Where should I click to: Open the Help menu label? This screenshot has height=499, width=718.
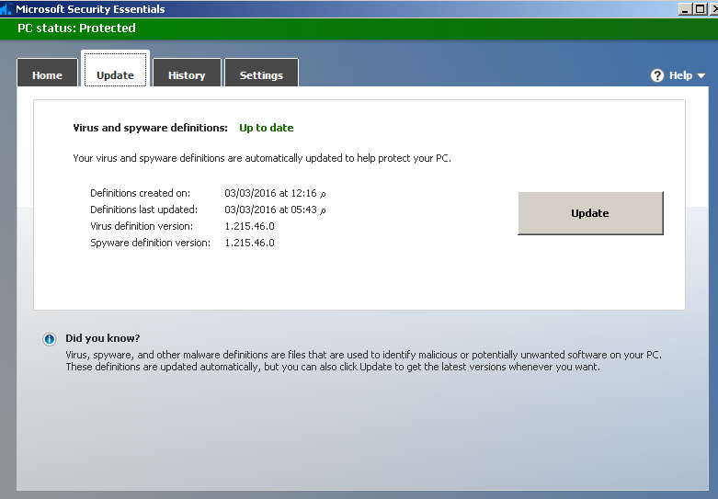(x=680, y=75)
